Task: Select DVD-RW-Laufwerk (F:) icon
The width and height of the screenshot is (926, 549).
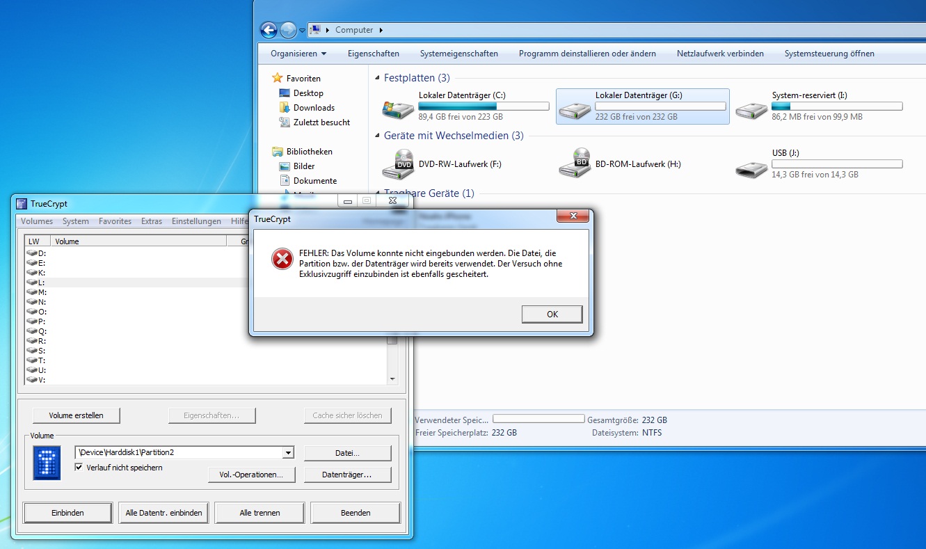Action: click(398, 164)
